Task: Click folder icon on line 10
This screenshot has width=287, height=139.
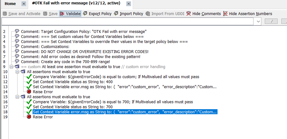Action: tap(23, 72)
